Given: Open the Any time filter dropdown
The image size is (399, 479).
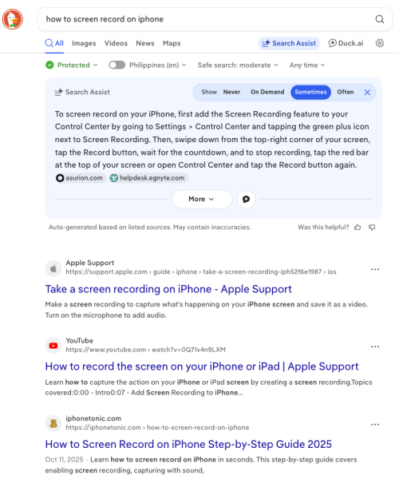Looking at the screenshot, I should (307, 65).
